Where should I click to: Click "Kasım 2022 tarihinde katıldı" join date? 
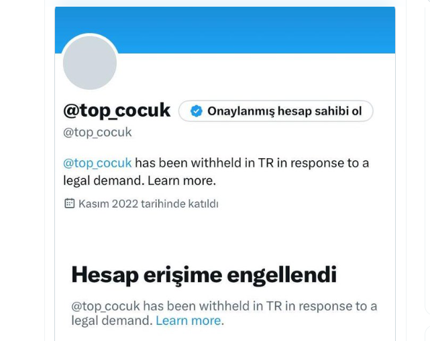148,204
